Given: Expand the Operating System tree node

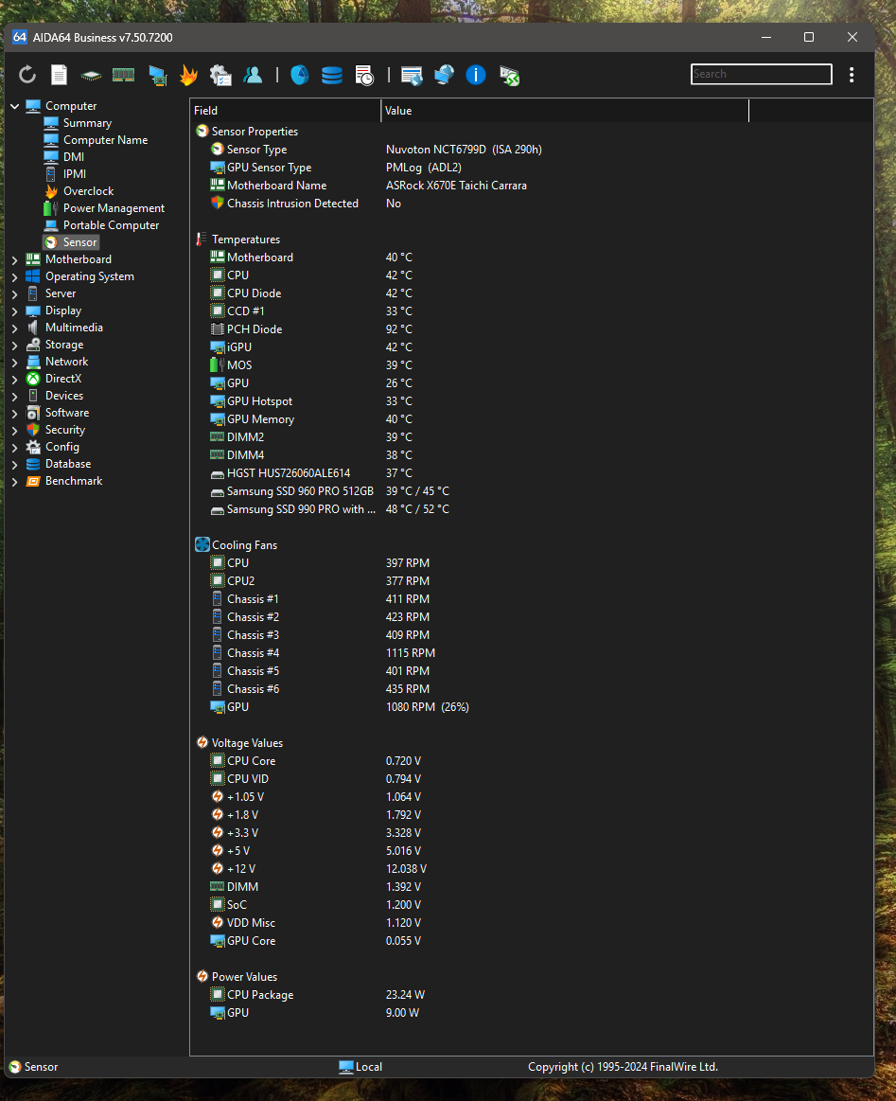Looking at the screenshot, I should (x=15, y=276).
